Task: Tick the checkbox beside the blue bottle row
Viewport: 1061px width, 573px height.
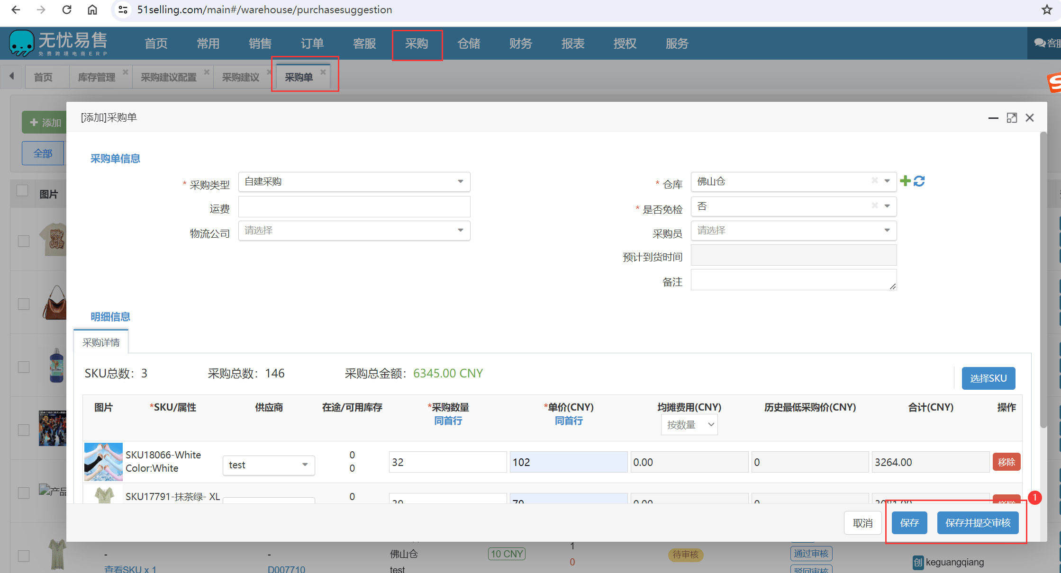Action: (24, 367)
